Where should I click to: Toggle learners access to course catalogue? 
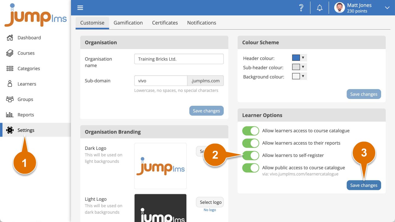(x=251, y=131)
